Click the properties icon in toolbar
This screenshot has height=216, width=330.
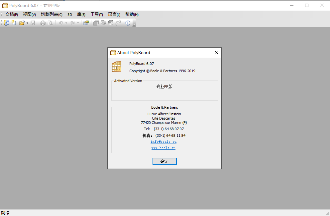coord(86,23)
